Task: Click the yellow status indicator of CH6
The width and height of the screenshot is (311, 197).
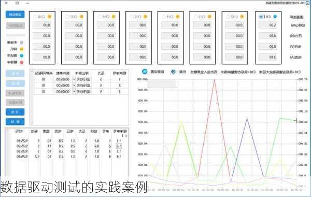Action: [x=114, y=17]
